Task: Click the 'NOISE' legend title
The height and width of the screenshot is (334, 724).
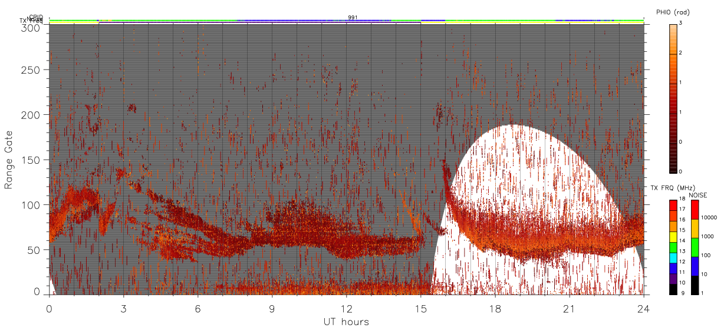Action: pyautogui.click(x=698, y=195)
